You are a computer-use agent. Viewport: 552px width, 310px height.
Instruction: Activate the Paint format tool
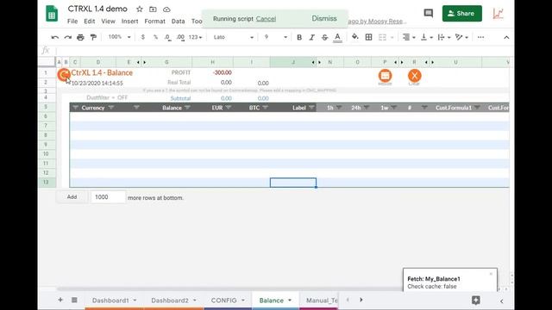(x=93, y=37)
